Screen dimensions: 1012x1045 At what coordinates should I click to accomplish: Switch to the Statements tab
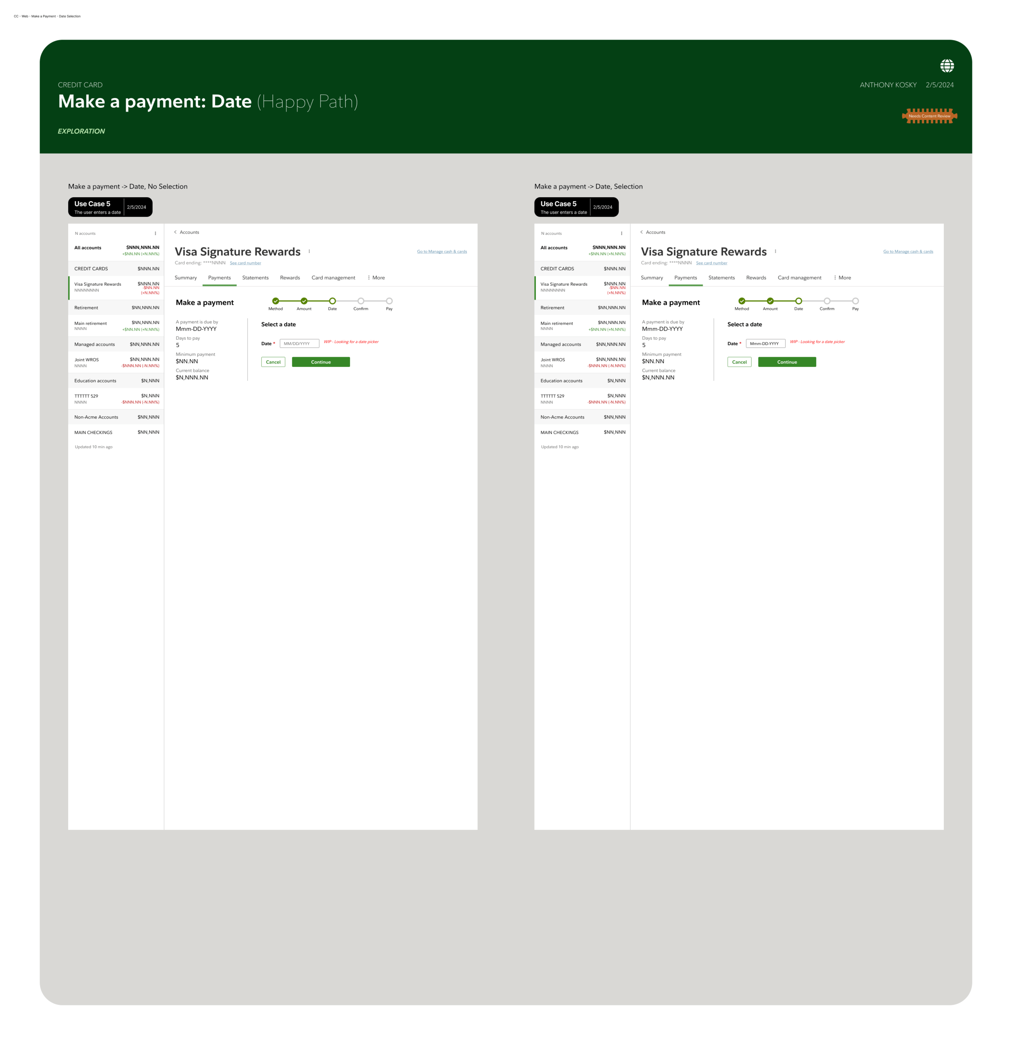(255, 277)
